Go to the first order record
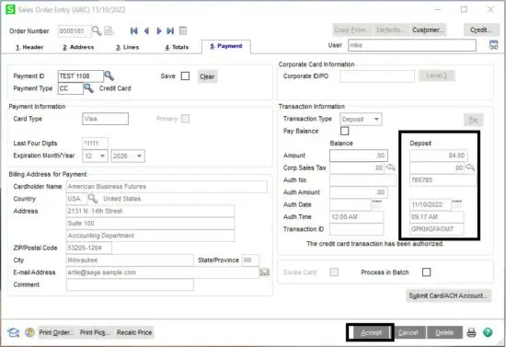The width and height of the screenshot is (506, 347). pyautogui.click(x=134, y=31)
